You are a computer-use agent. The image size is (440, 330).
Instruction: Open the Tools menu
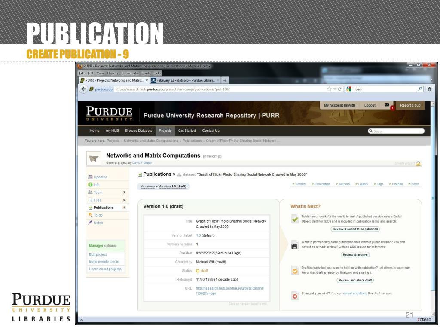coord(146,73)
